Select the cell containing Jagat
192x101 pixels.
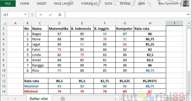pyautogui.click(x=40, y=44)
